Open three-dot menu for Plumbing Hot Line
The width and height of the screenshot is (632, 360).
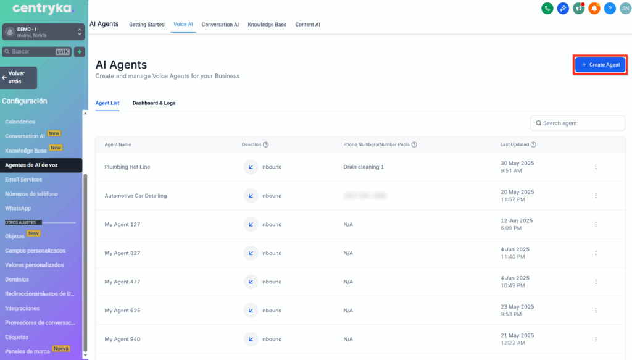[596, 167]
